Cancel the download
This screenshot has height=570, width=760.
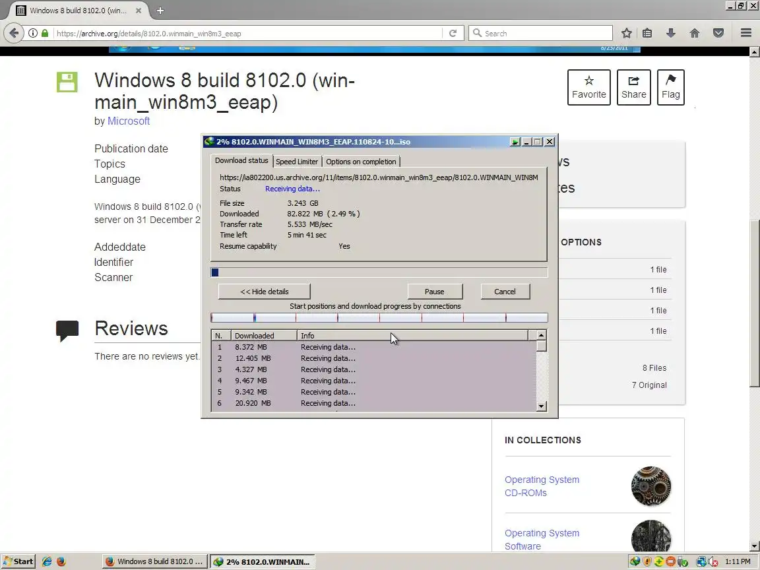coord(505,292)
